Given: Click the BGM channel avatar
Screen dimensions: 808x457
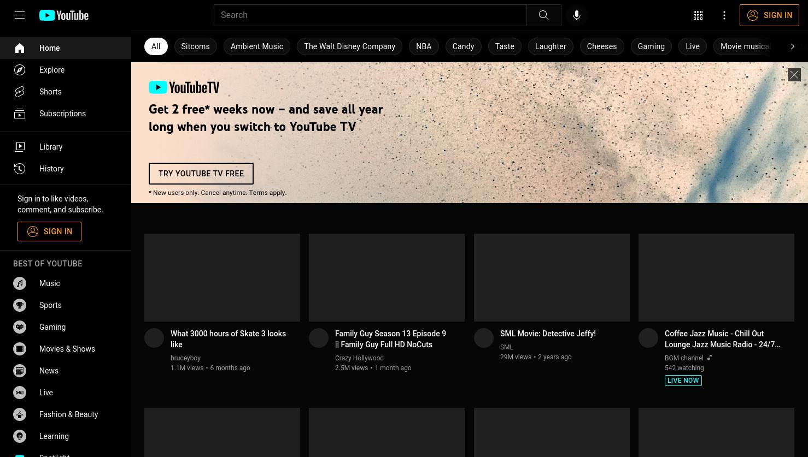Looking at the screenshot, I should click(x=648, y=338).
